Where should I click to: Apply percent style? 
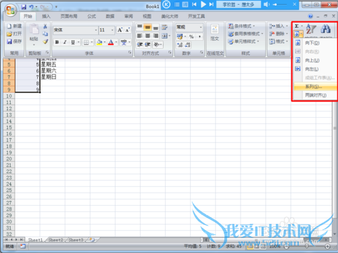[191, 37]
